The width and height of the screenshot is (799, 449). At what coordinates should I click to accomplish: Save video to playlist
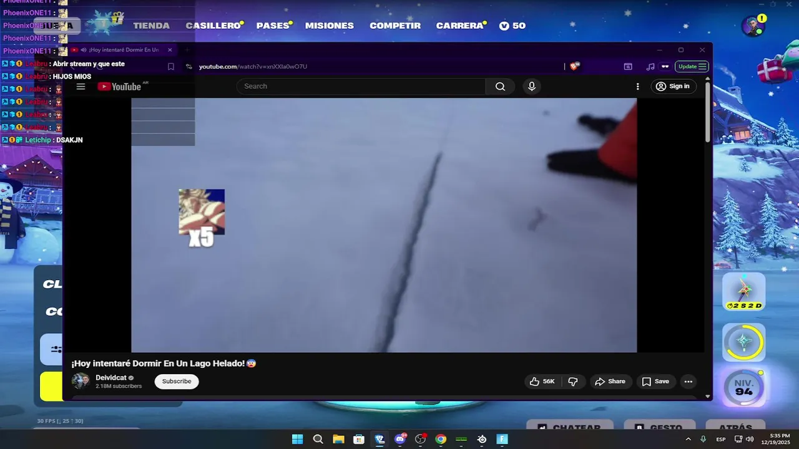pos(655,381)
